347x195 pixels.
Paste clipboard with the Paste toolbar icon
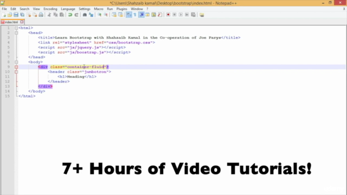pos(62,15)
